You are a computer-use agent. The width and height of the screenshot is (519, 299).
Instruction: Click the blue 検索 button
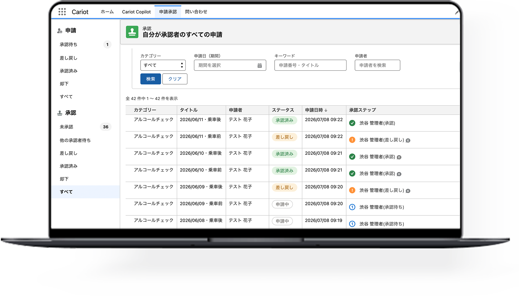(x=151, y=79)
